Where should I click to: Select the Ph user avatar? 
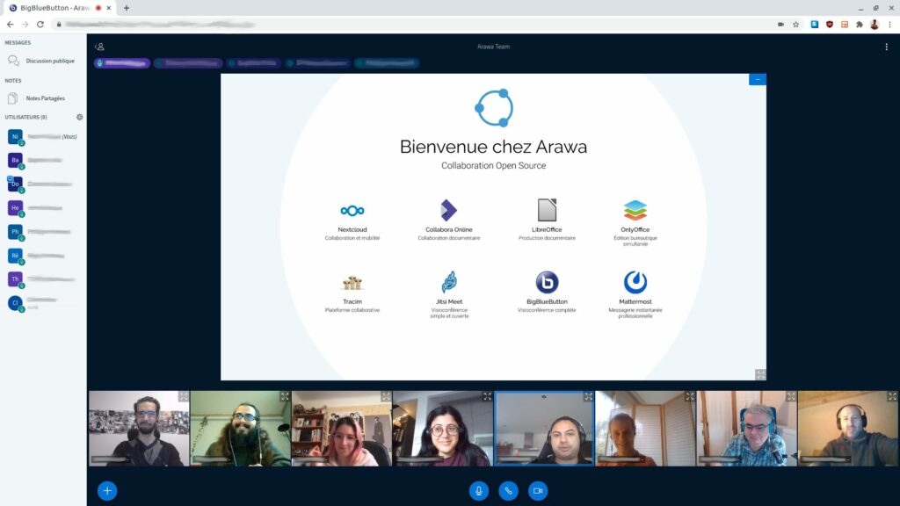(16, 232)
